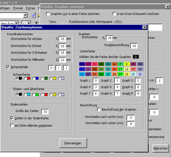
Task: Click the Punktbeschriftung size field
Action: point(134,46)
